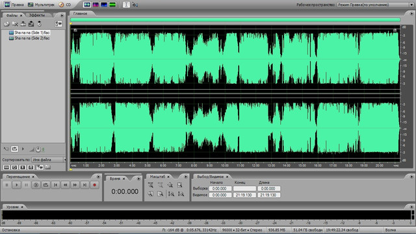Image resolution: width=416 pixels, height=234 pixels.
Task: Go to end or next marker
Action: point(84,185)
